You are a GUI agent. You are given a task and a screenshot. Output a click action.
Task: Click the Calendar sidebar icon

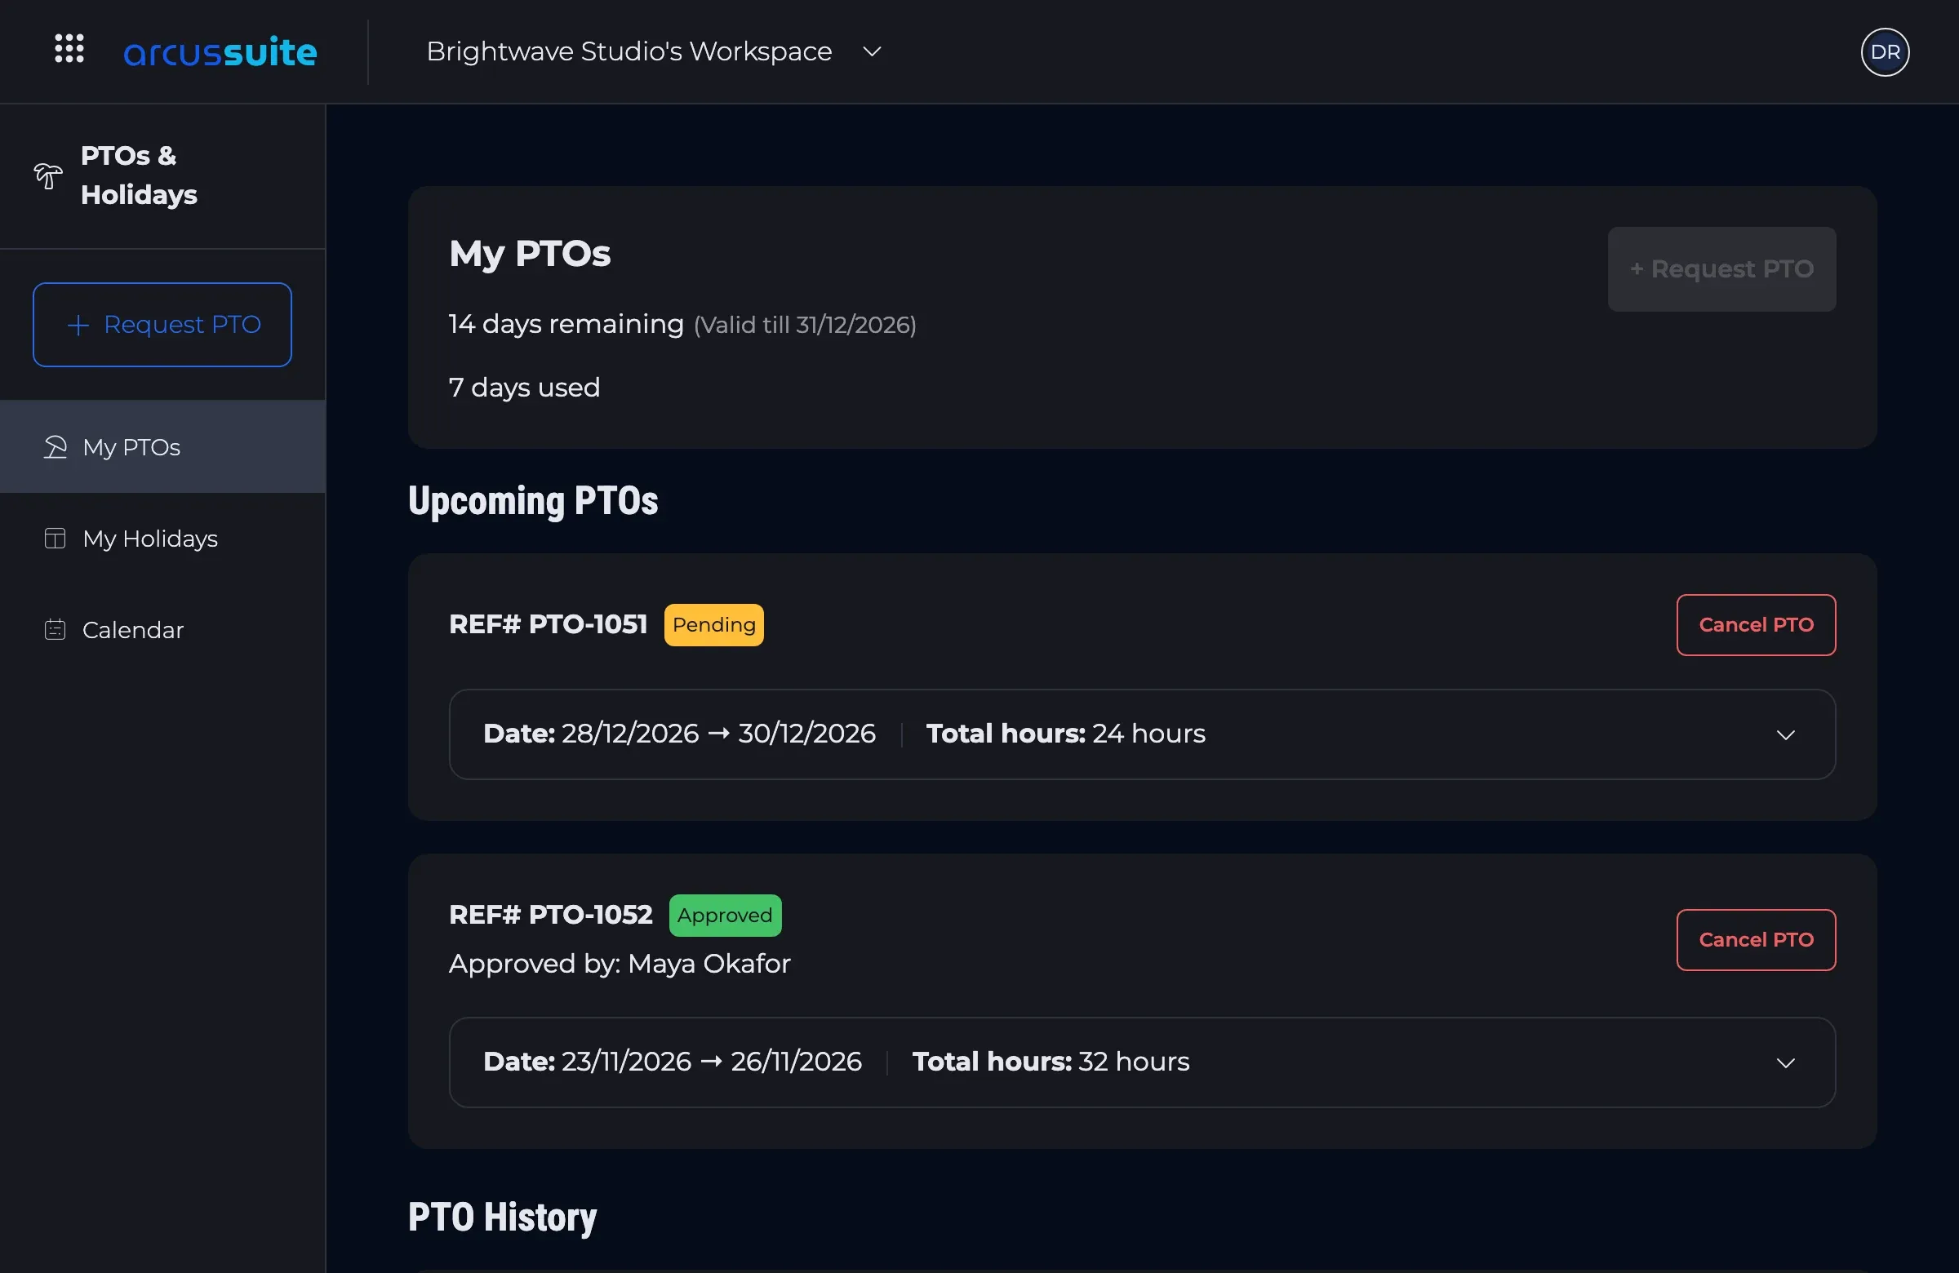[56, 629]
